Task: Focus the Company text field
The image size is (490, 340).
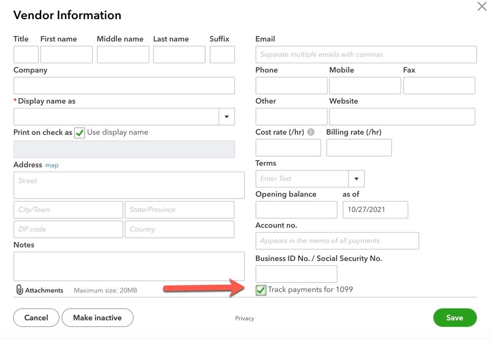Action: [x=124, y=85]
